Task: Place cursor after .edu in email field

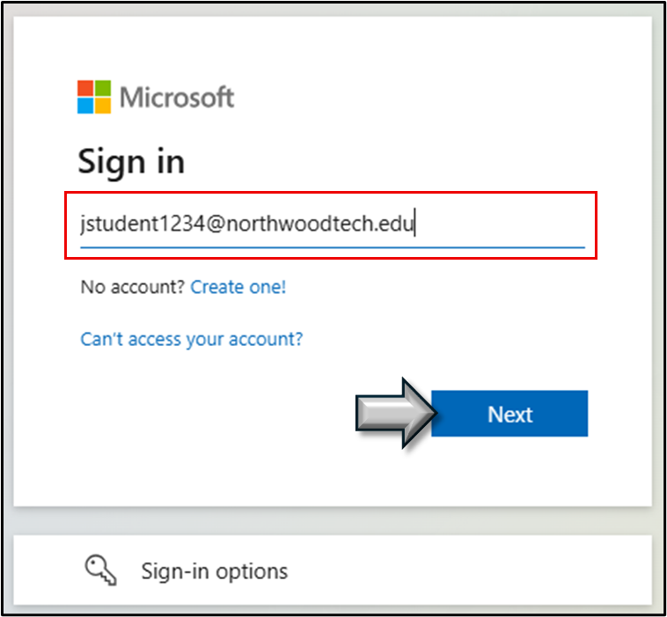Action: pos(414,223)
